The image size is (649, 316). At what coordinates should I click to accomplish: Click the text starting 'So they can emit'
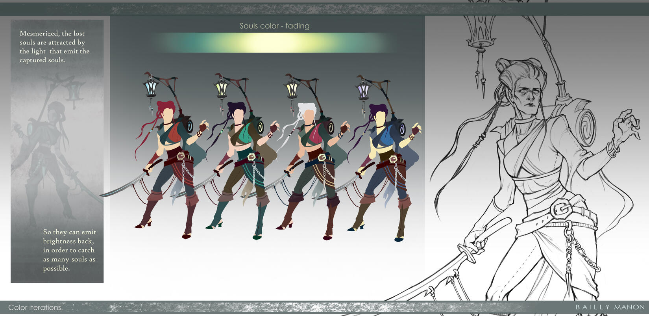(69, 250)
